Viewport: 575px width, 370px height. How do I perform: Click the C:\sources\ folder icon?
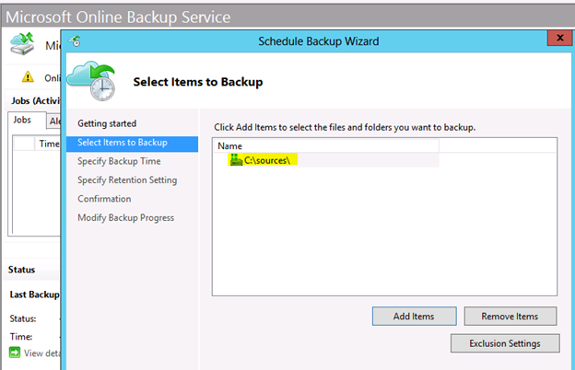(x=236, y=160)
